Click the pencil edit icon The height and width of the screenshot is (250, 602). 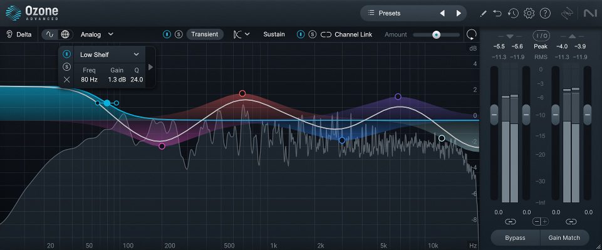click(x=484, y=13)
